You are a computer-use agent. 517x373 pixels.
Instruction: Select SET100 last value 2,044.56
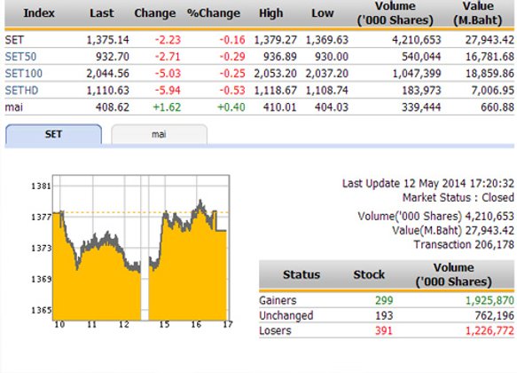pyautogui.click(x=108, y=74)
